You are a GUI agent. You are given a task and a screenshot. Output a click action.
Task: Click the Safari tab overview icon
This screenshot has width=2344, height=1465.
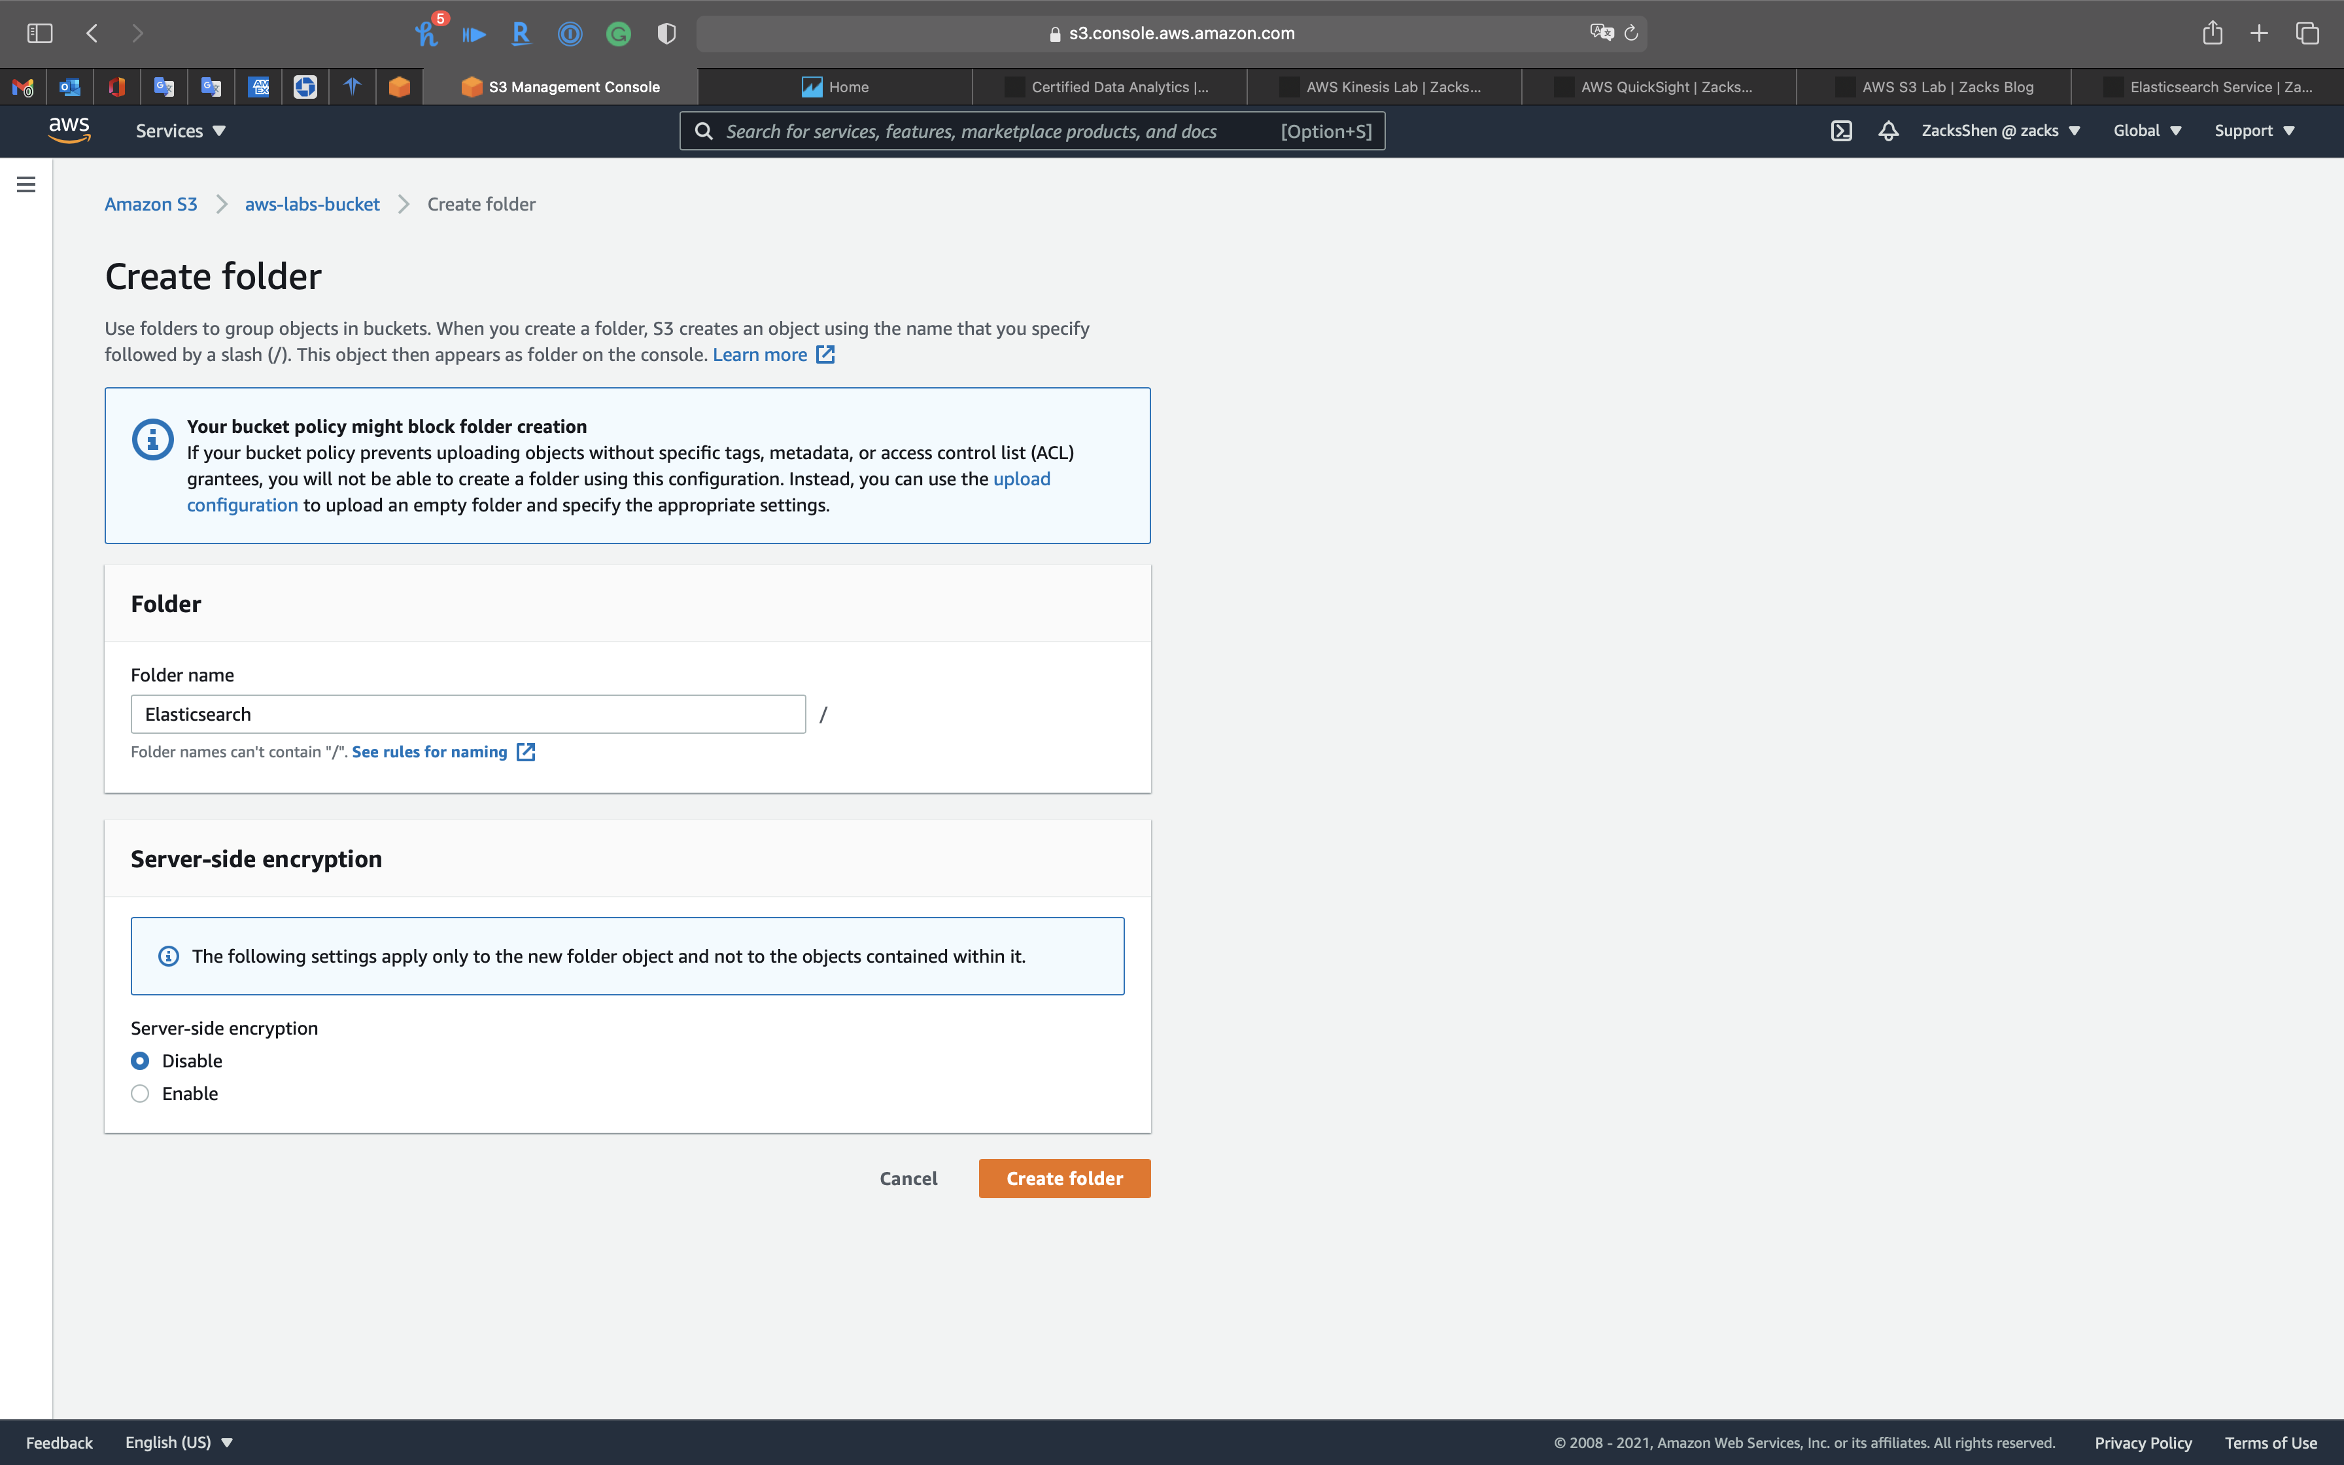(x=2307, y=33)
